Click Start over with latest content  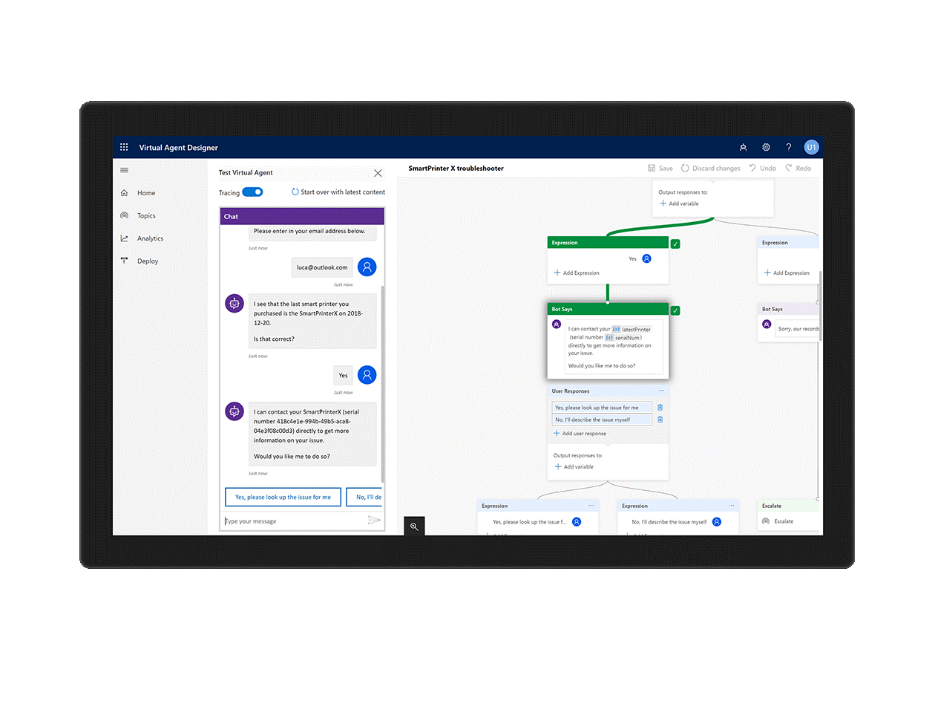click(x=338, y=192)
